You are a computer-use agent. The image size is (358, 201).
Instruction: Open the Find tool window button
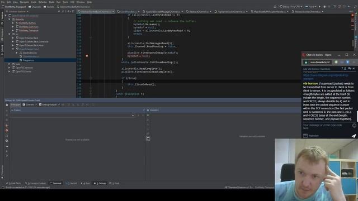(114, 183)
